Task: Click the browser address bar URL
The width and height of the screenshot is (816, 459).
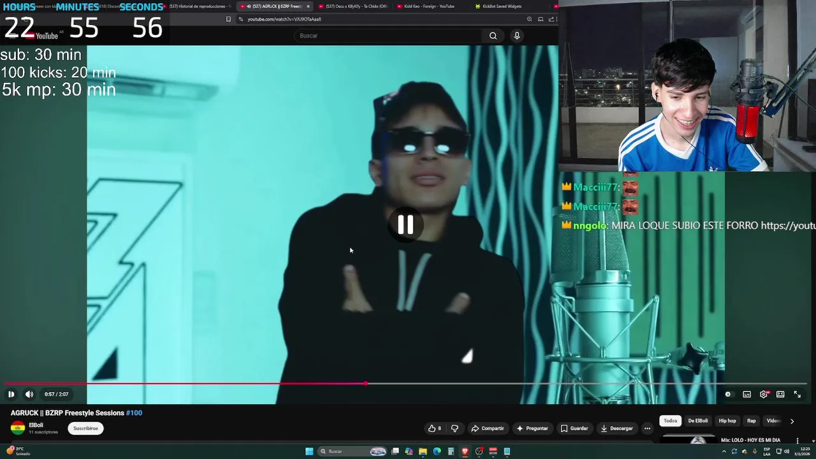Action: (x=284, y=19)
